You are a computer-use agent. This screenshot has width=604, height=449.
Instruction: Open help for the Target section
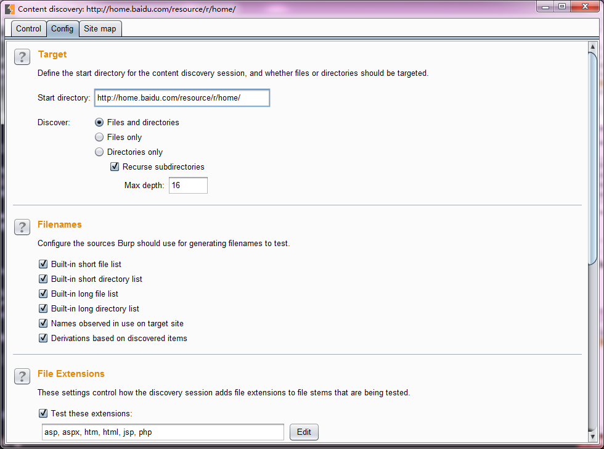[x=22, y=57]
